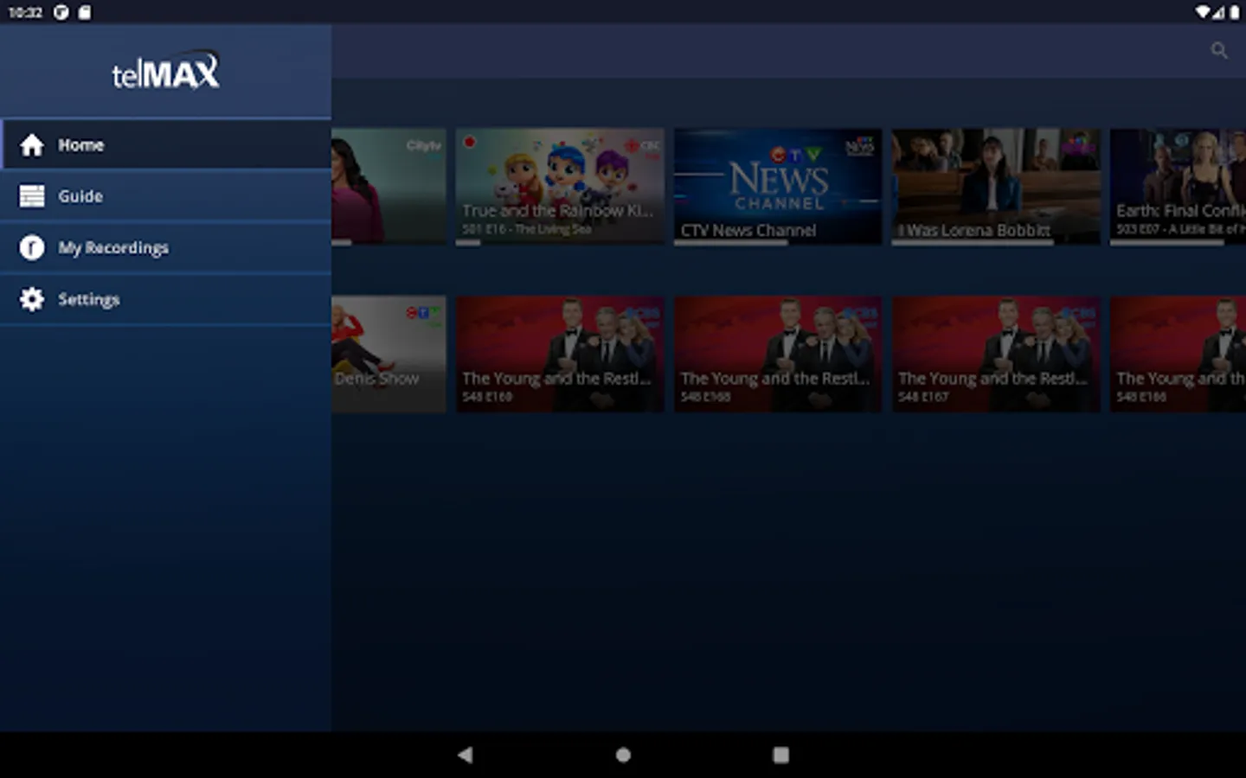
Task: Tap the battery icon in status bar
Action: coord(1235,12)
